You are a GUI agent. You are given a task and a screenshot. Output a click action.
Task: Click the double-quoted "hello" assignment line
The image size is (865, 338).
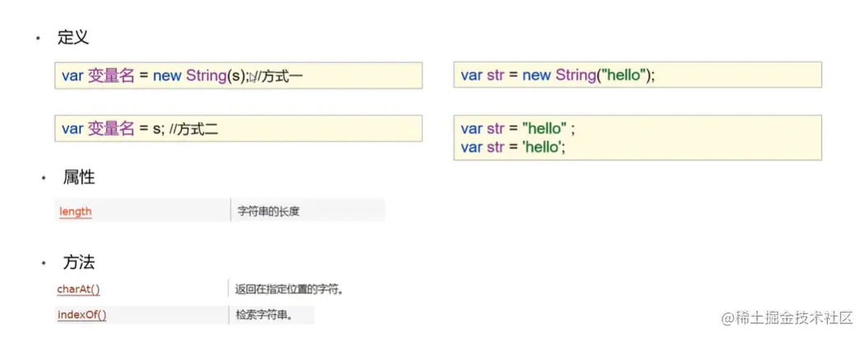[x=517, y=129]
